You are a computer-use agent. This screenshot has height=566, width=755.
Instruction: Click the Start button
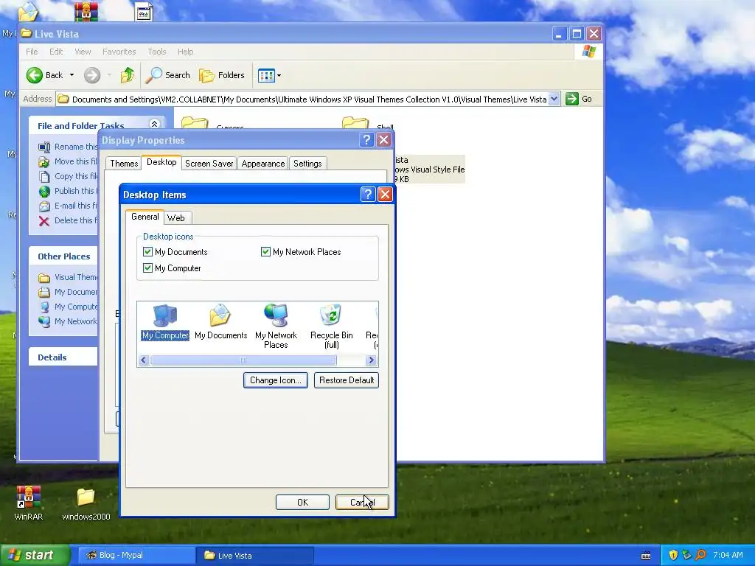pos(35,556)
